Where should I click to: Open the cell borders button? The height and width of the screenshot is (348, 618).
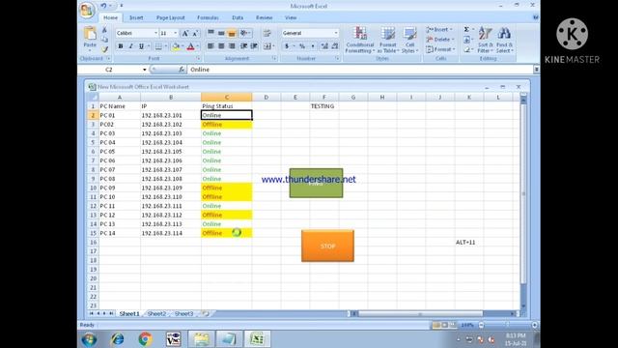tap(158, 46)
